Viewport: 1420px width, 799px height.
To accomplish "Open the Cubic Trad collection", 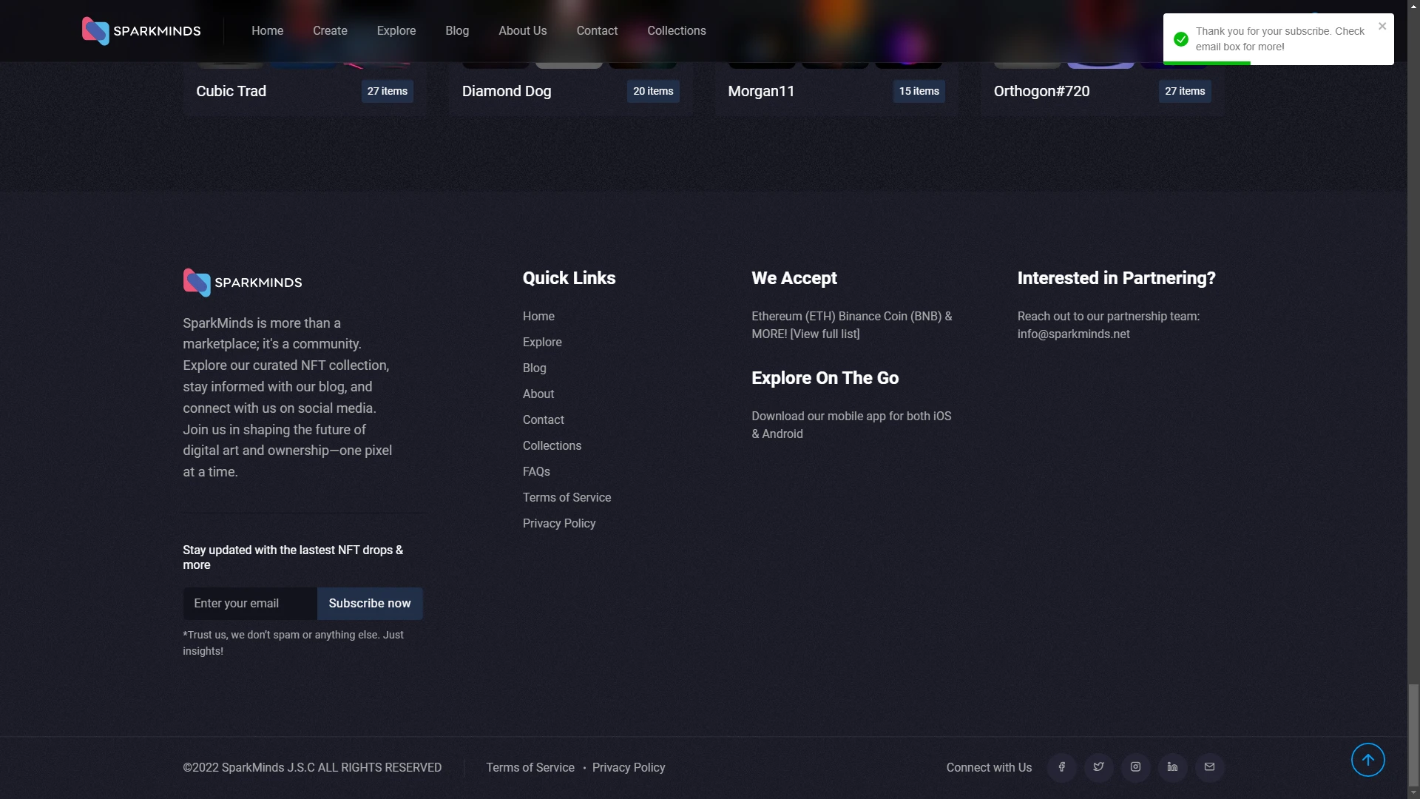I will [231, 91].
